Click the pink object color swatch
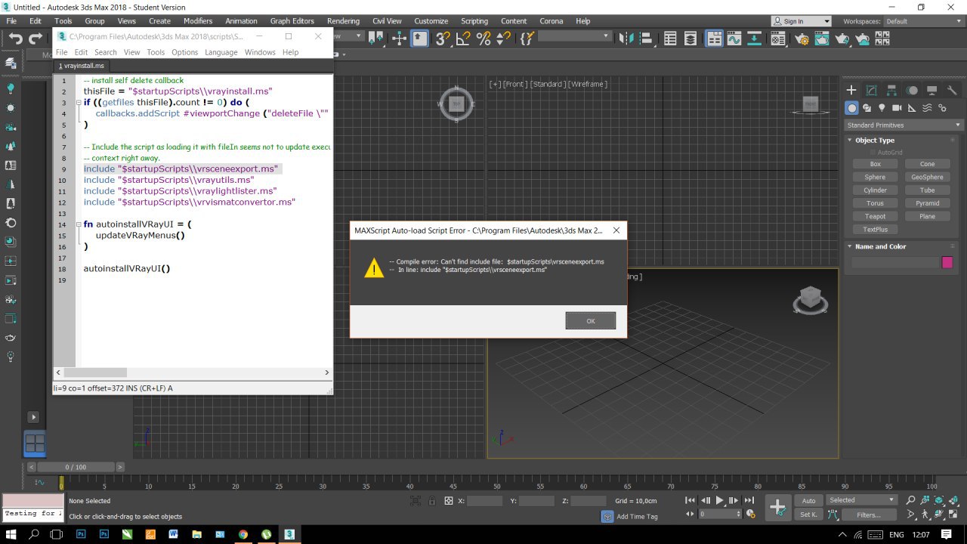This screenshot has width=967, height=544. point(947,262)
